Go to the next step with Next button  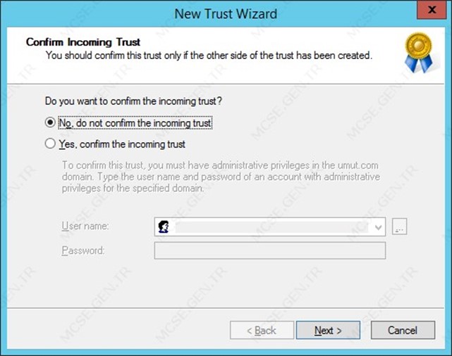(328, 330)
